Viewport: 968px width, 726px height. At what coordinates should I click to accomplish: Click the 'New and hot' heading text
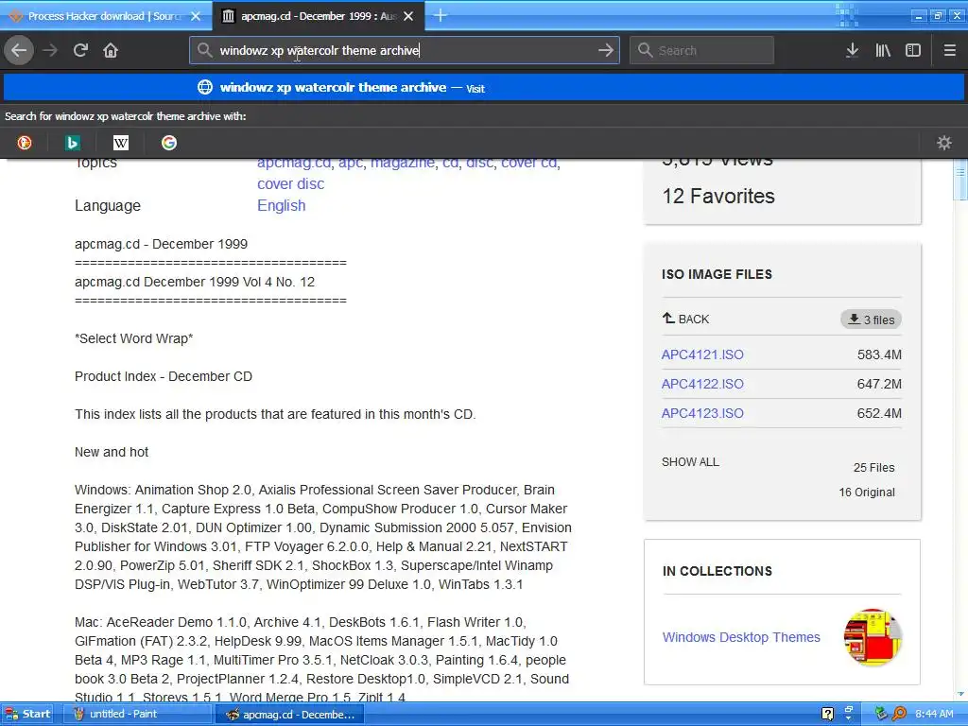point(112,453)
